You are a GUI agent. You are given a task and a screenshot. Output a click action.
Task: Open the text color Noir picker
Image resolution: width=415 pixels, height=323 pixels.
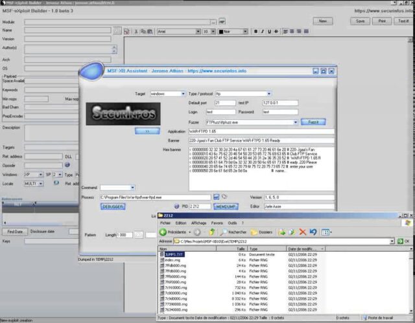click(233, 32)
